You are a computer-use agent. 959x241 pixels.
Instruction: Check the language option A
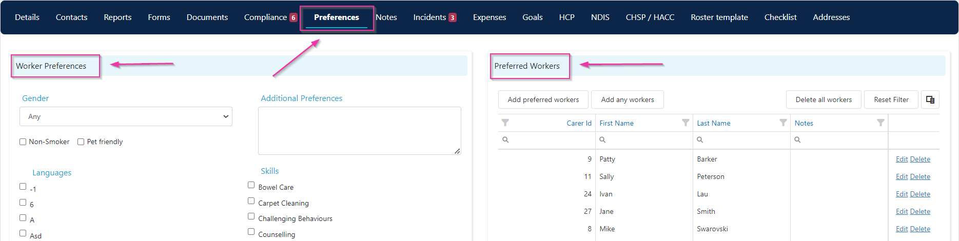click(23, 217)
